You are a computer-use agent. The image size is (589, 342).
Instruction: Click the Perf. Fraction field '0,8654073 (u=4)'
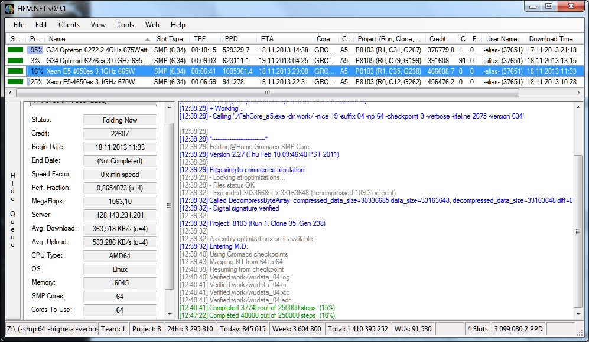[x=120, y=188]
